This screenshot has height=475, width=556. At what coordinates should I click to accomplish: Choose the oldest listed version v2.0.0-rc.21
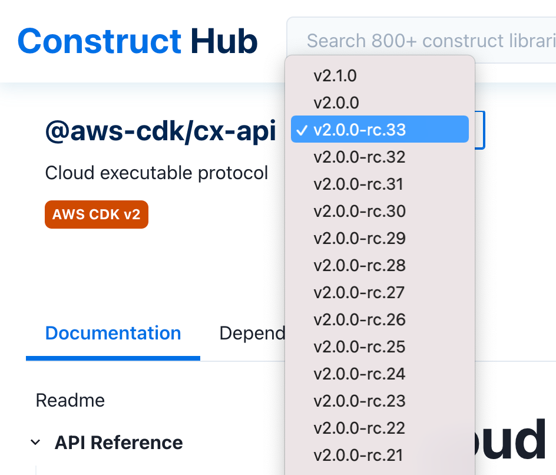[358, 455]
